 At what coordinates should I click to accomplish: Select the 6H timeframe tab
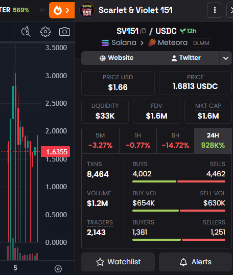tap(175, 141)
